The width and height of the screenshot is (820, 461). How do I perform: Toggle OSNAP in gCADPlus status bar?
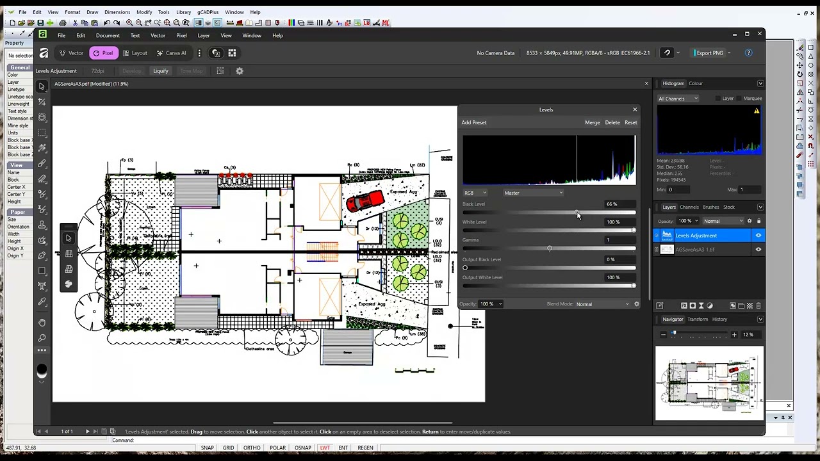click(302, 448)
